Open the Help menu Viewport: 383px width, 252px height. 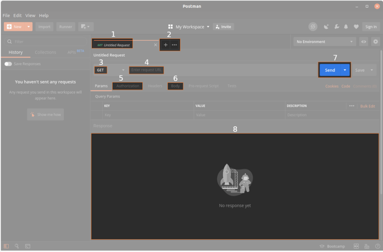click(44, 15)
